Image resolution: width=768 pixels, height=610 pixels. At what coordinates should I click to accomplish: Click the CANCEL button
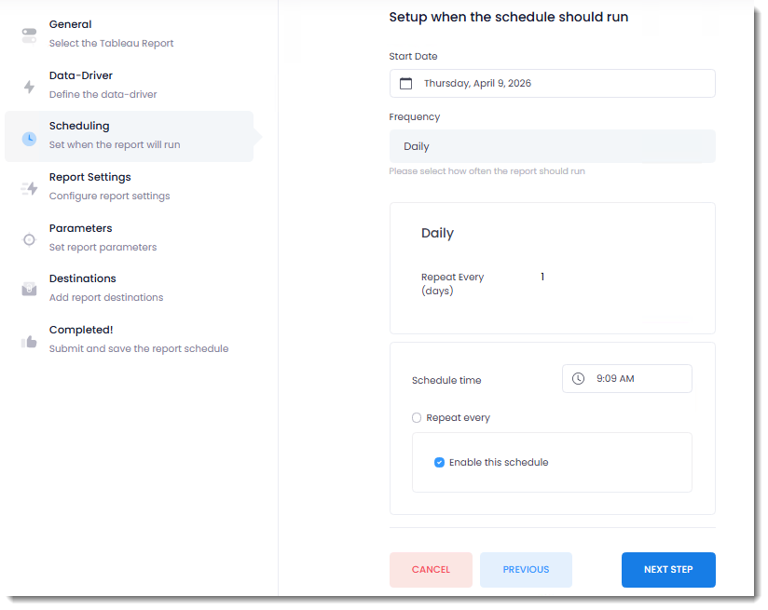tap(431, 570)
